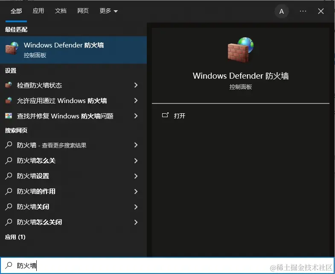Click the troubleshooter icon beside 查找并修复
This screenshot has height=274, width=335.
(9, 116)
